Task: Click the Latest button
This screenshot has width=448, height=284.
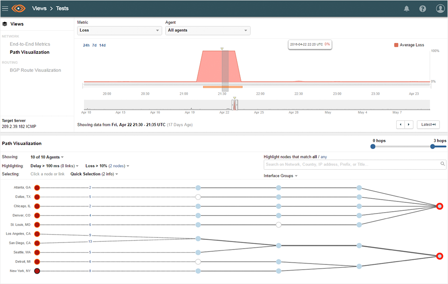Action: tap(428, 125)
